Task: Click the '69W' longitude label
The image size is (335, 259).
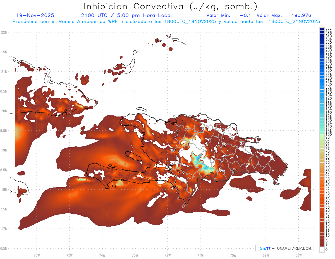Action: coord(265,255)
